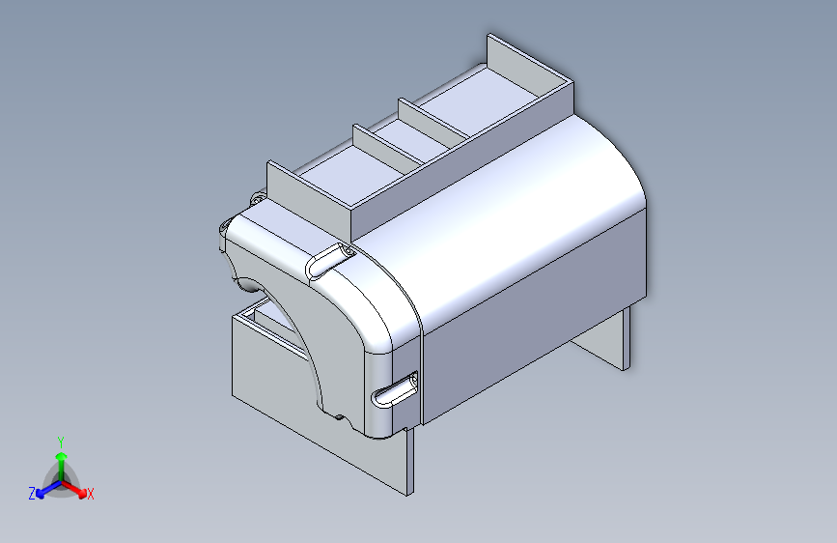Click the red X axis of the orientation triad
This screenshot has width=837, height=543.
73,488
